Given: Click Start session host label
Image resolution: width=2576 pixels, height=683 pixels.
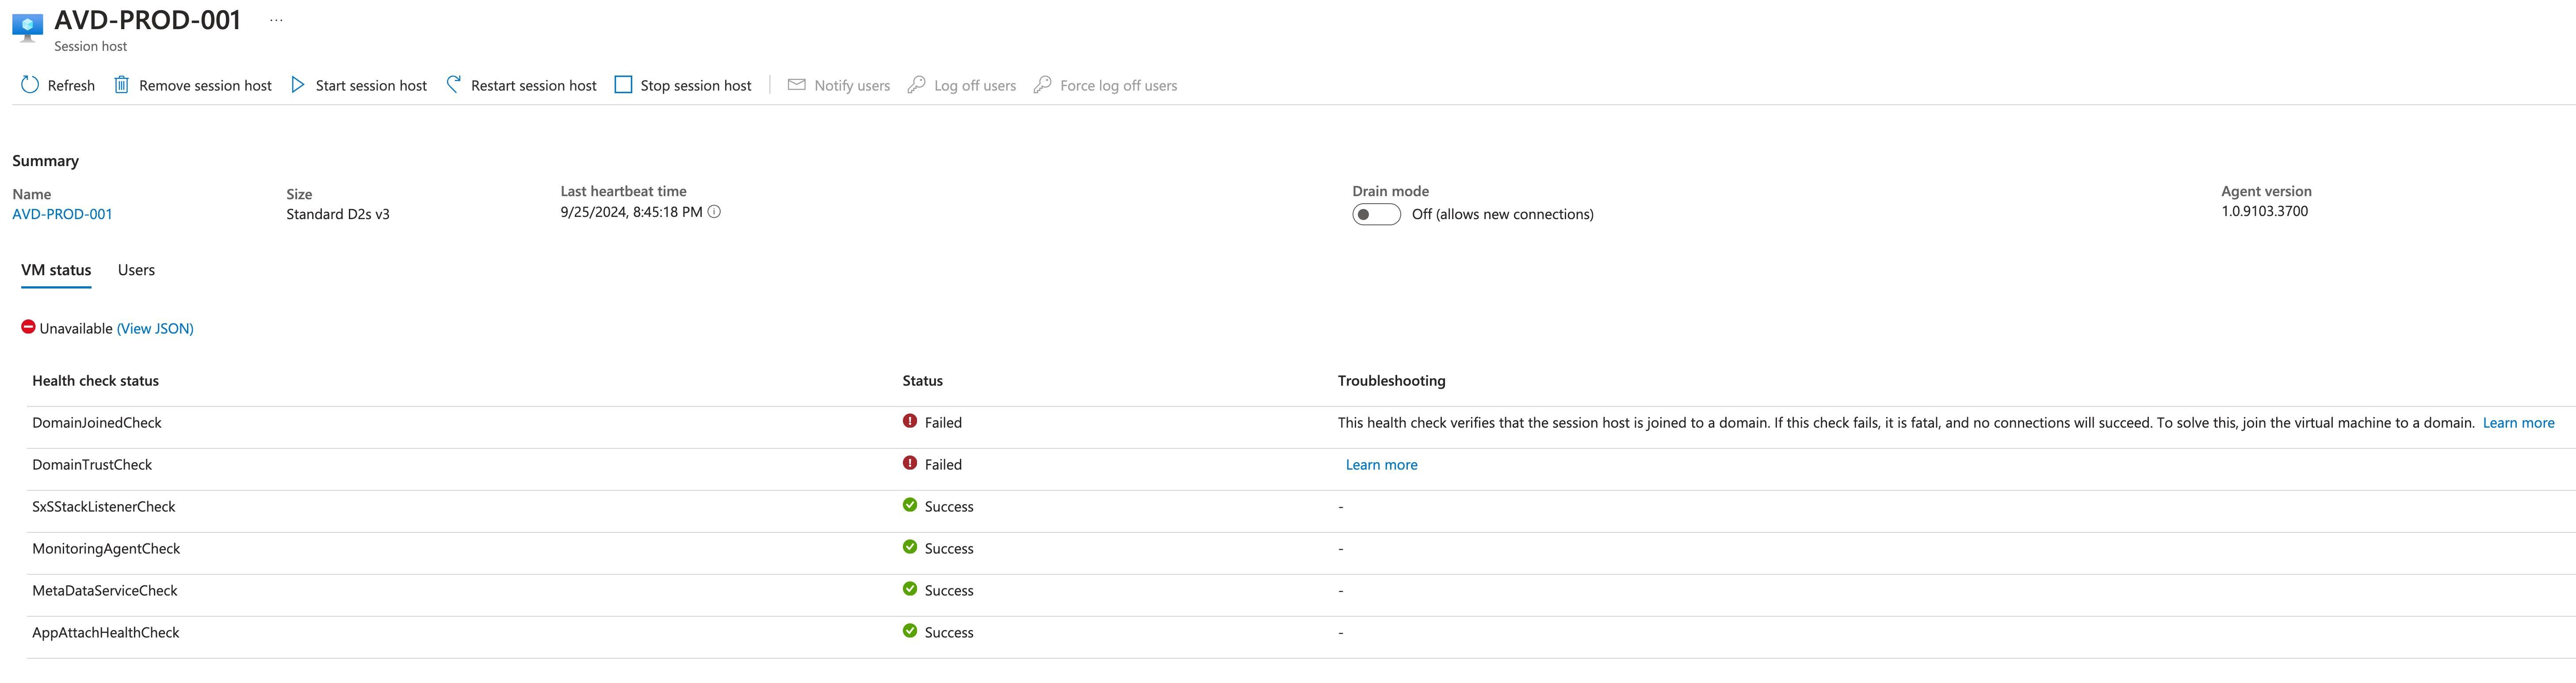Looking at the screenshot, I should tap(371, 86).
